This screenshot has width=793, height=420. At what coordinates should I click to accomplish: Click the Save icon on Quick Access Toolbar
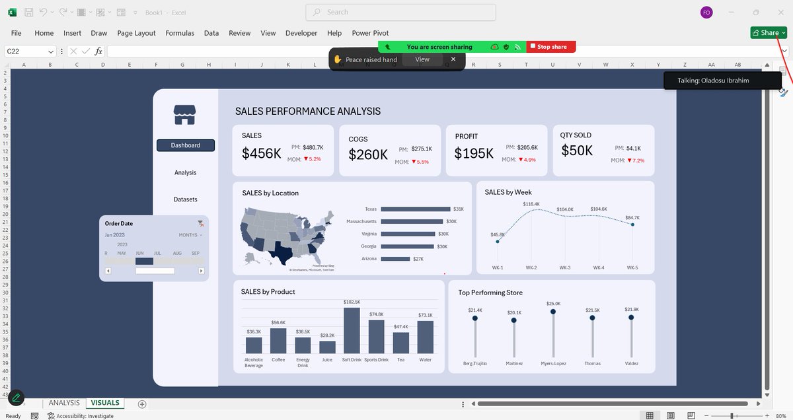pyautogui.click(x=28, y=11)
